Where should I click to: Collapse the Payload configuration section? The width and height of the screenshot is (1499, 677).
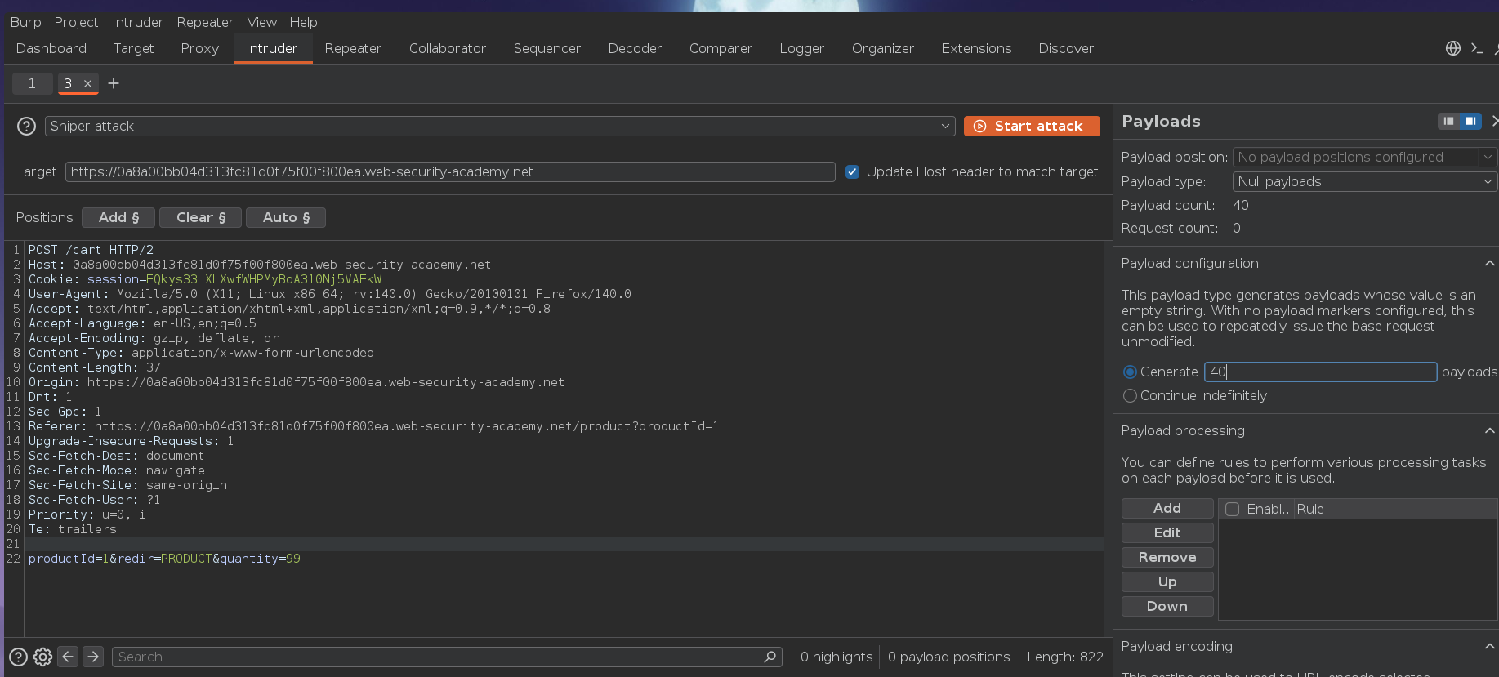[1489, 263]
